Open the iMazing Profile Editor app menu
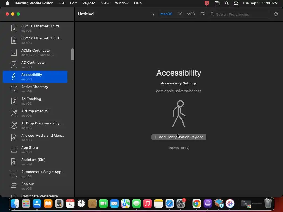This screenshot has width=283, height=212. [x=34, y=3]
